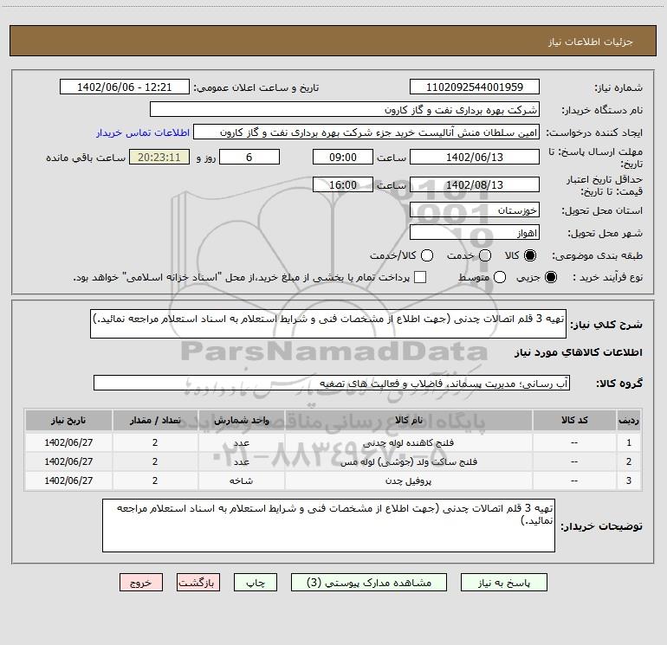Viewport: 667px width, 645px height.
Task: Open the اطلاعات تماس خریدار link
Action: click(143, 132)
